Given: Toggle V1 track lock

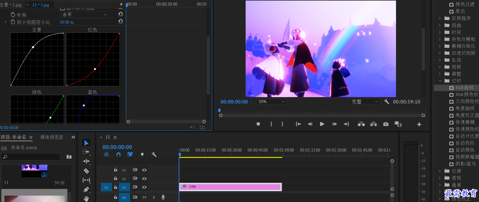Looking at the screenshot, I should [116, 187].
